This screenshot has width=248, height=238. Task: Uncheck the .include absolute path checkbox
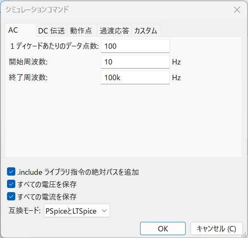11,172
